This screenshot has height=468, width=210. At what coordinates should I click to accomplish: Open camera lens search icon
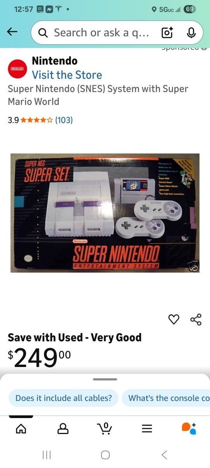tap(167, 33)
